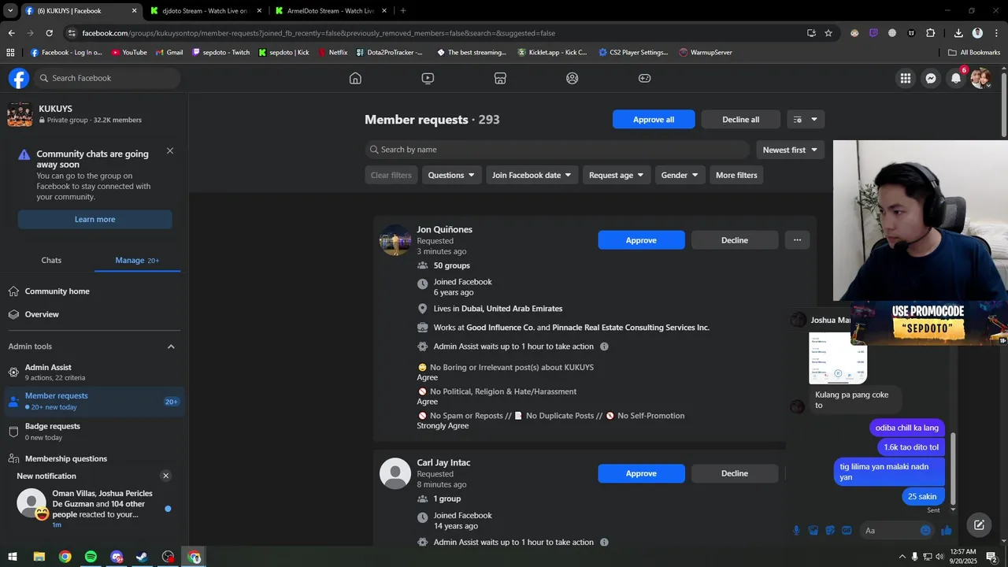
Task: Click info icon beside Jon Quiñones Admin Assist
Action: (604, 346)
